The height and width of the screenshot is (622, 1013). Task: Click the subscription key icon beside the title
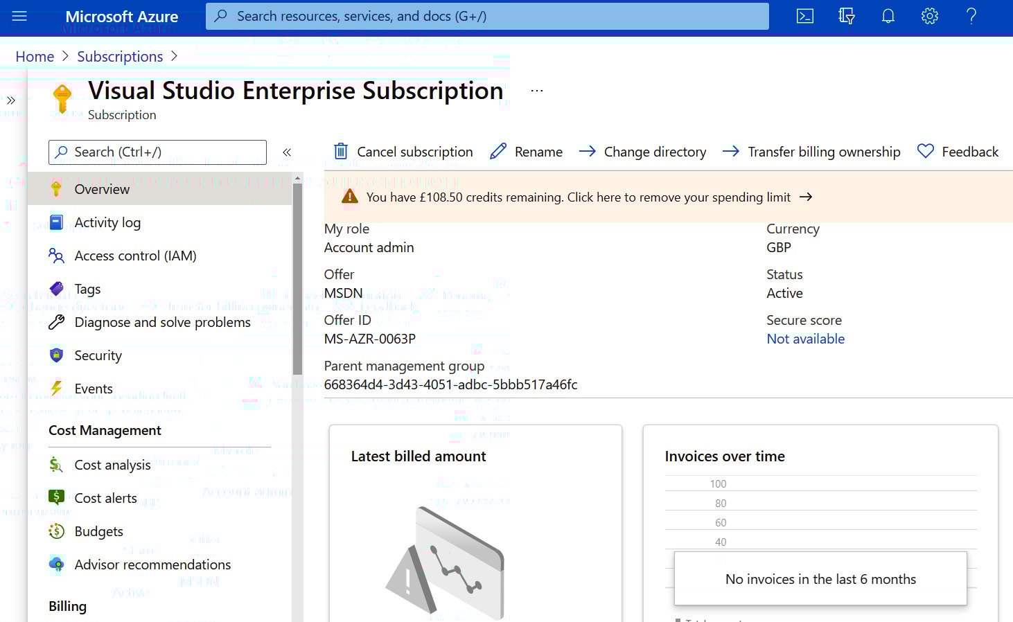[62, 98]
